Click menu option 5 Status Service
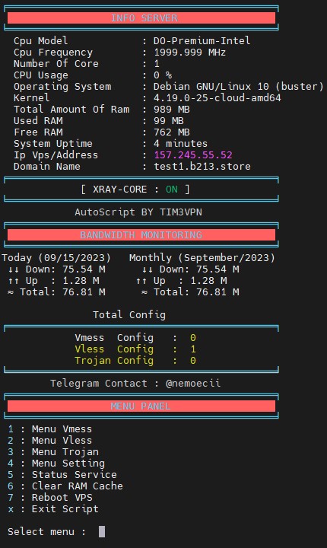Viewport: 327px width, 548px height. click(x=62, y=475)
